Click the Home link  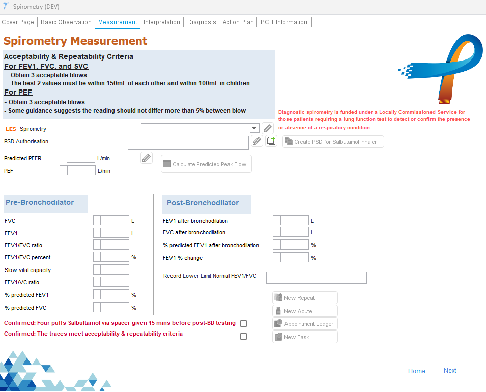[x=416, y=371]
